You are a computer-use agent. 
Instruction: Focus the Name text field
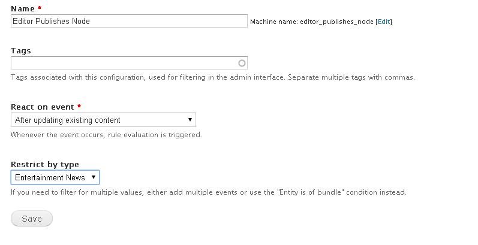130,21
